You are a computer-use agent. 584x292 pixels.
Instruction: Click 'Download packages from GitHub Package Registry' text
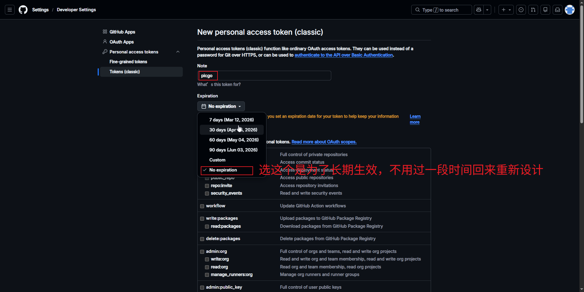[331, 226]
